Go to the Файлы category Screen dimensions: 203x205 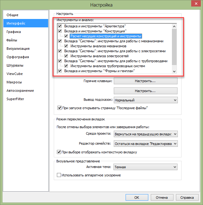pos(26,40)
